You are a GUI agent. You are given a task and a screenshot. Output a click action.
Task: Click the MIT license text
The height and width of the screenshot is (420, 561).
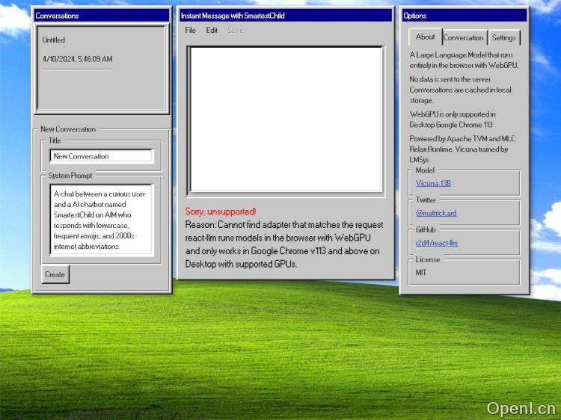click(421, 273)
